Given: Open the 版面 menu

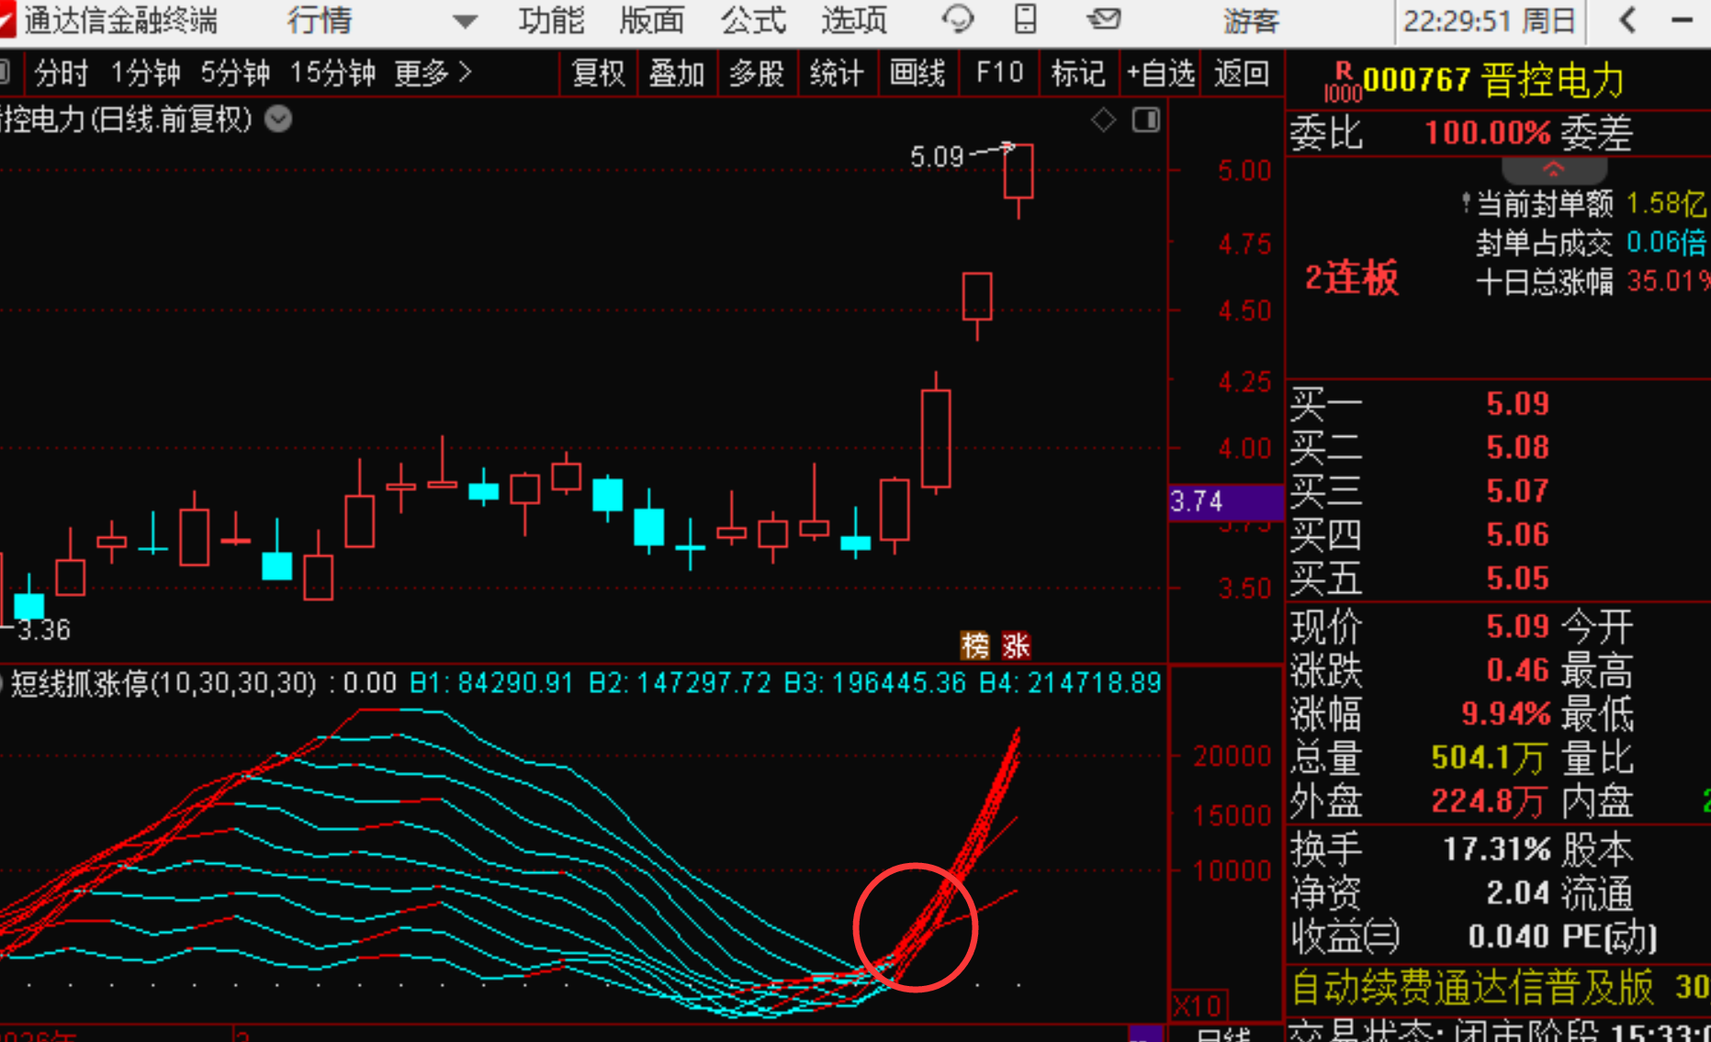Looking at the screenshot, I should pos(651,20).
